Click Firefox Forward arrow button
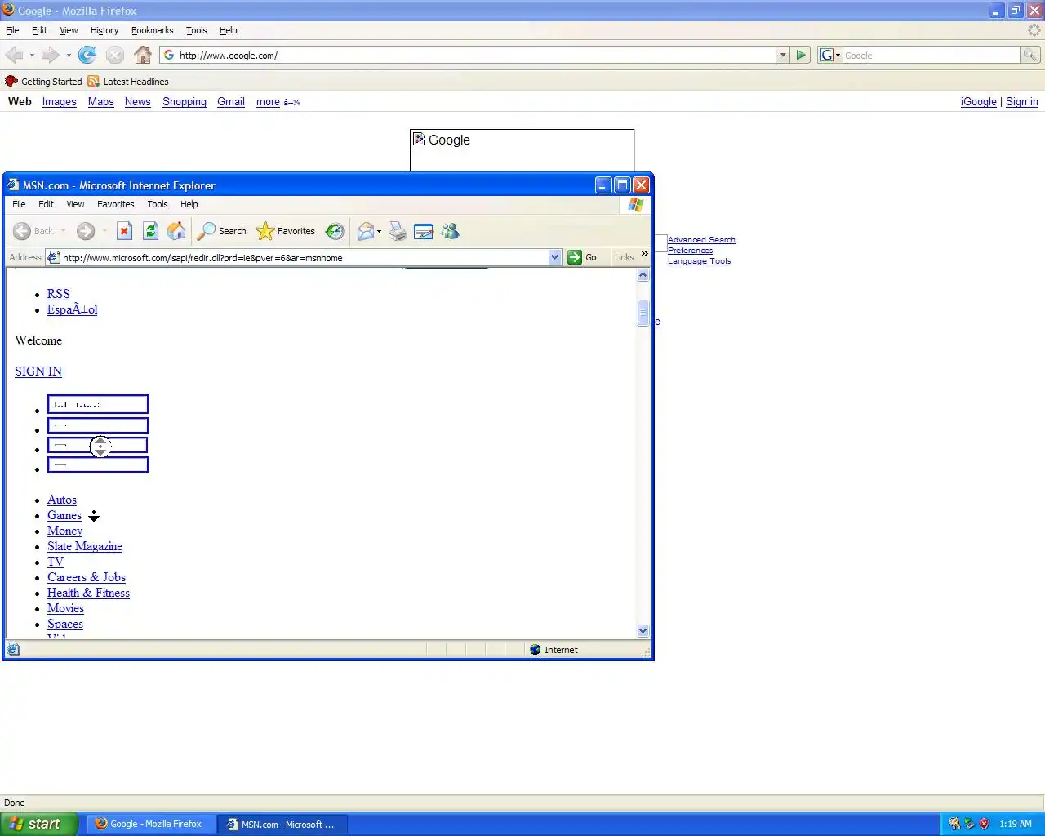Image resolution: width=1045 pixels, height=836 pixels. [x=50, y=55]
